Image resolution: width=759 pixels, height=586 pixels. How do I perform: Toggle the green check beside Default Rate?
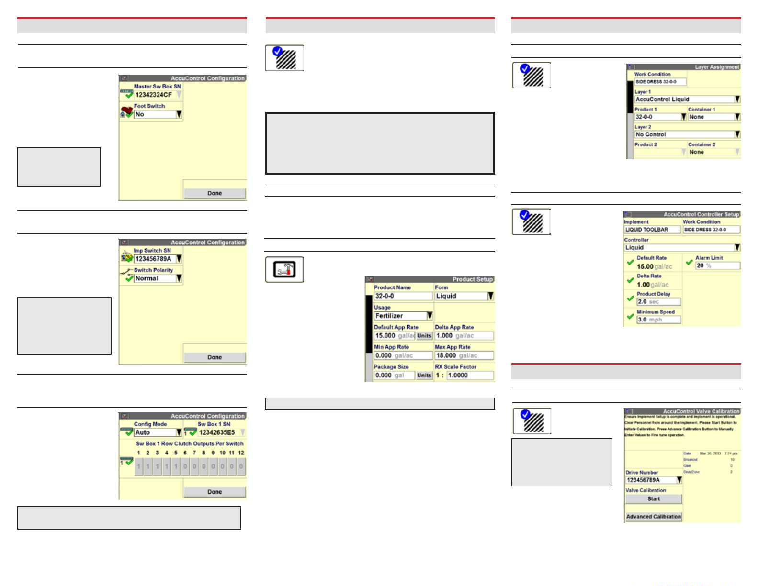pos(630,263)
